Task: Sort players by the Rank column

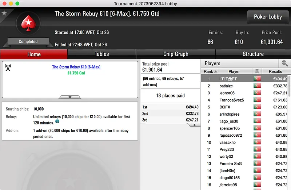Action: point(210,71)
